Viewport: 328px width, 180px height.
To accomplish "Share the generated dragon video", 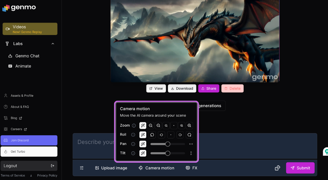I will tap(209, 88).
